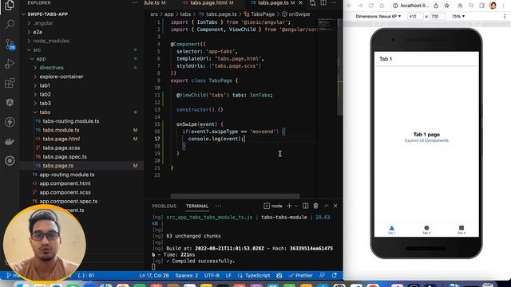Image resolution: width=511 pixels, height=287 pixels.
Task: Open Dimensions Nexus 6P device dropdown
Action: 378,16
